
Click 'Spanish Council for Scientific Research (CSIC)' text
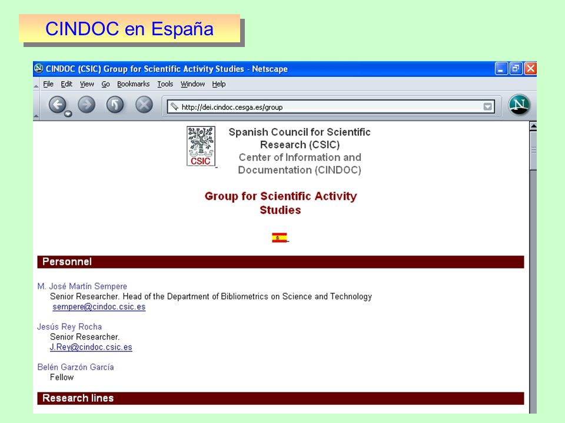pyautogui.click(x=300, y=138)
